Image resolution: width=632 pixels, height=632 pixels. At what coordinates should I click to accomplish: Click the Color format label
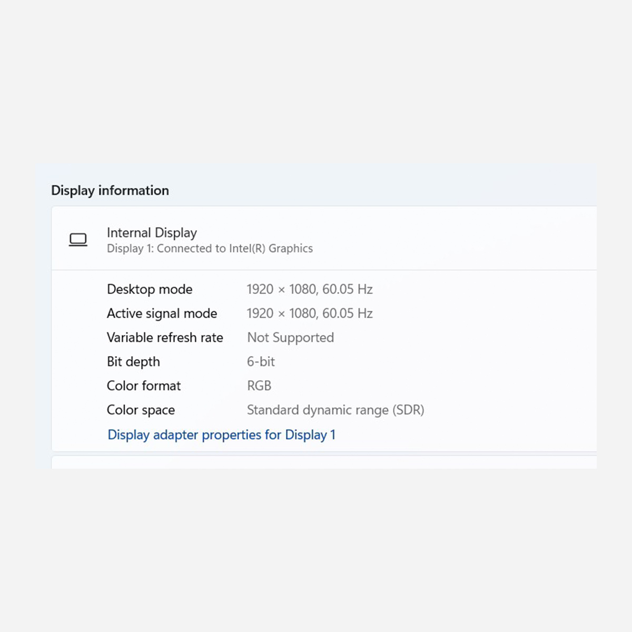tap(144, 386)
